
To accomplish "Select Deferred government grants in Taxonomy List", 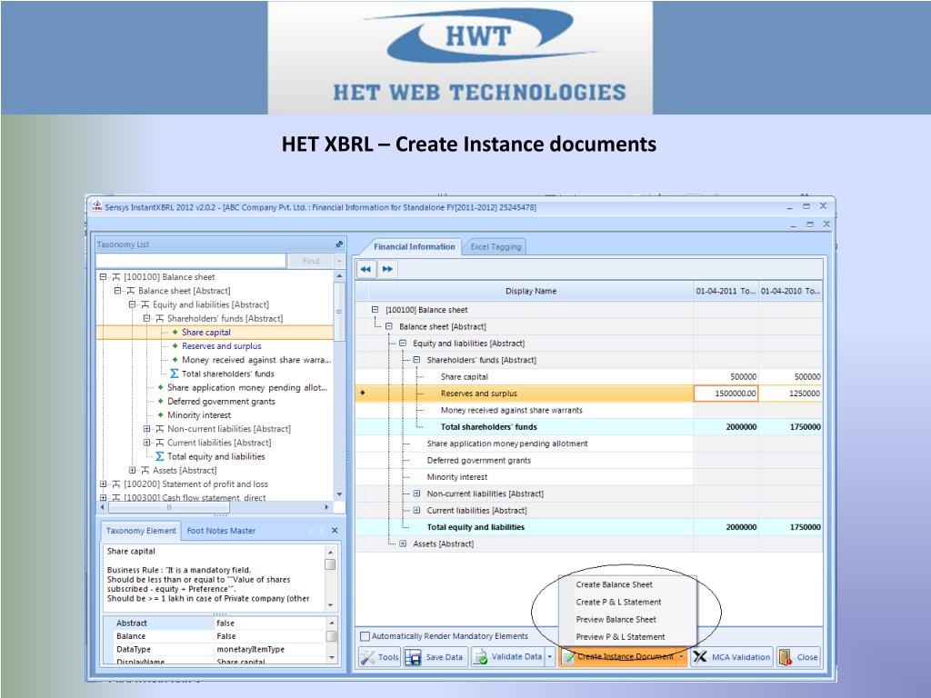I will [x=221, y=401].
